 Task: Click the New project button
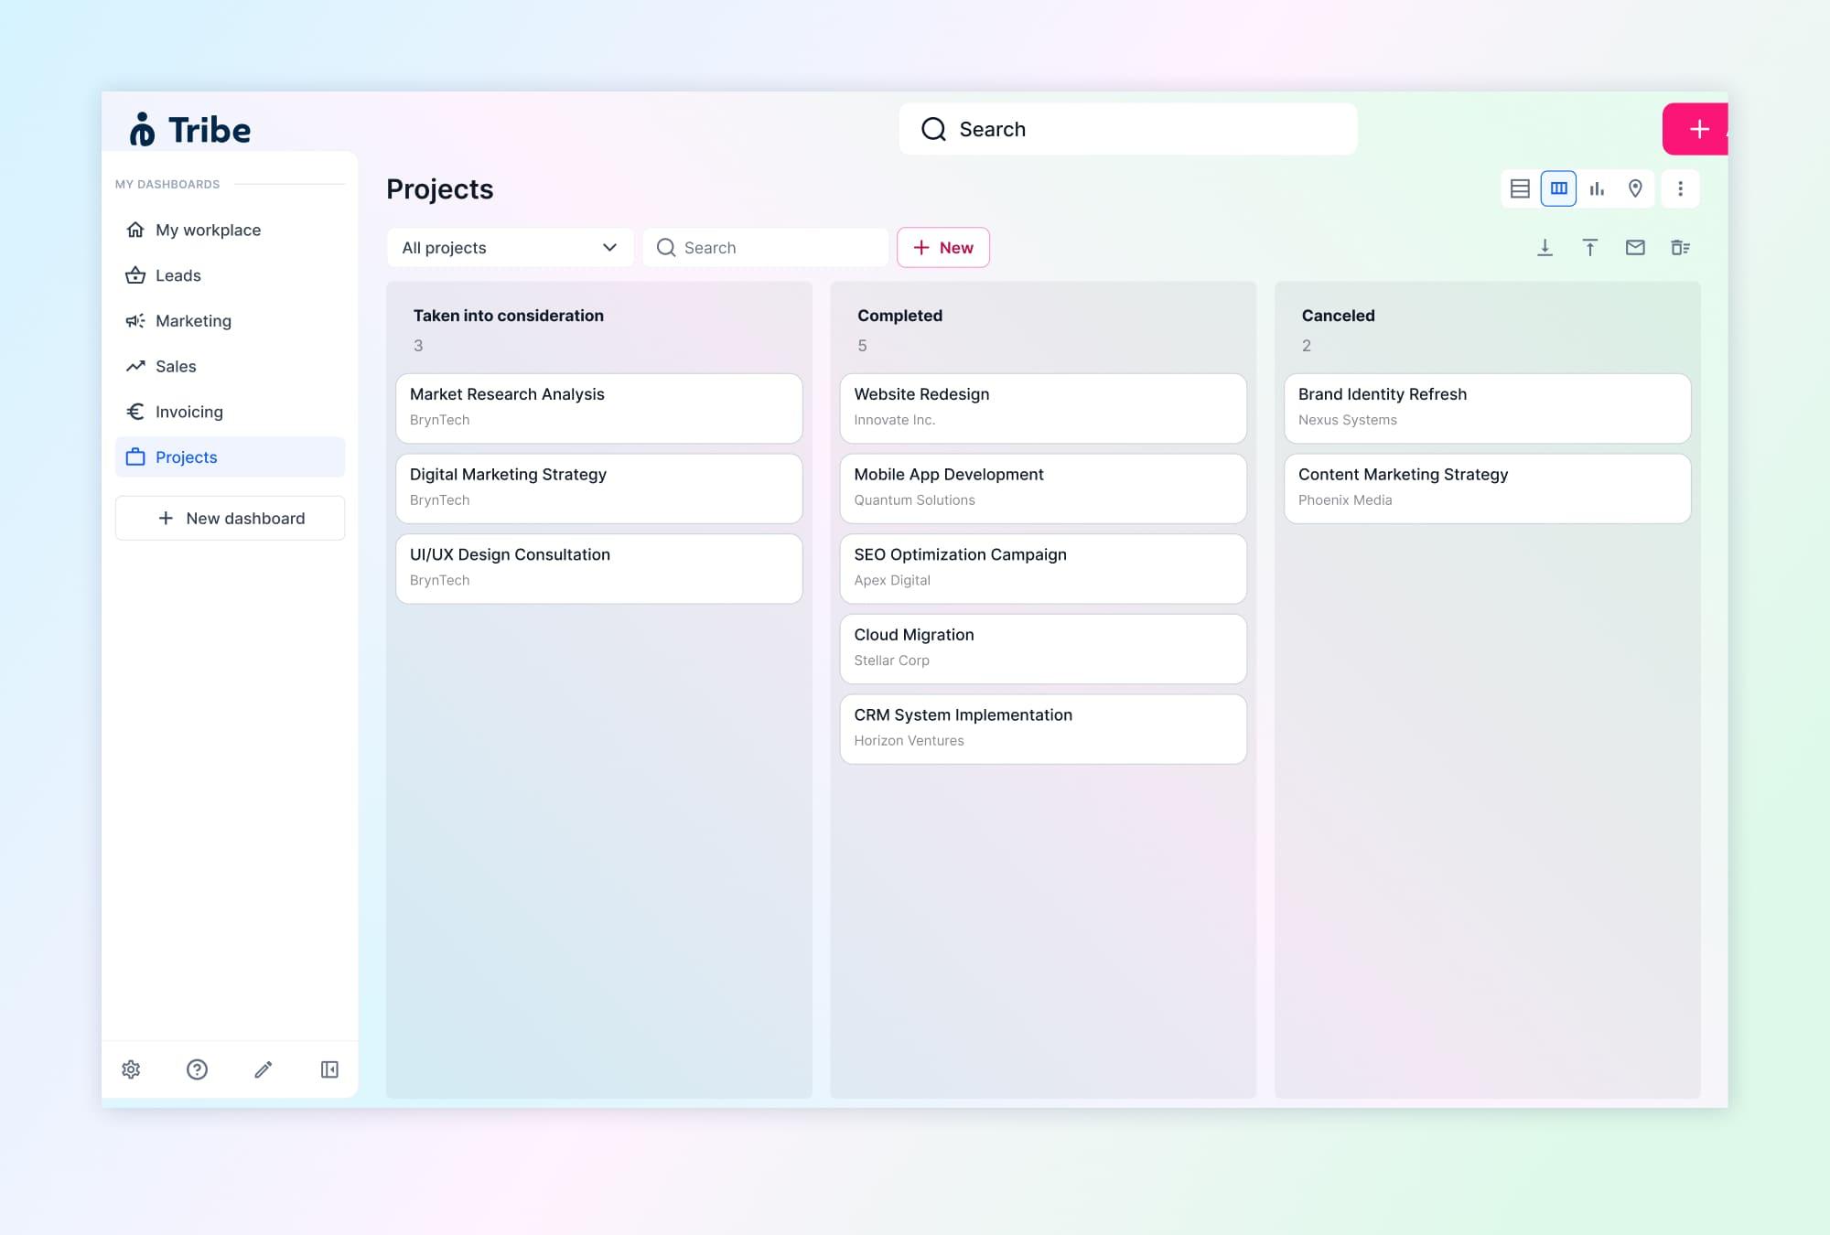[x=943, y=247]
